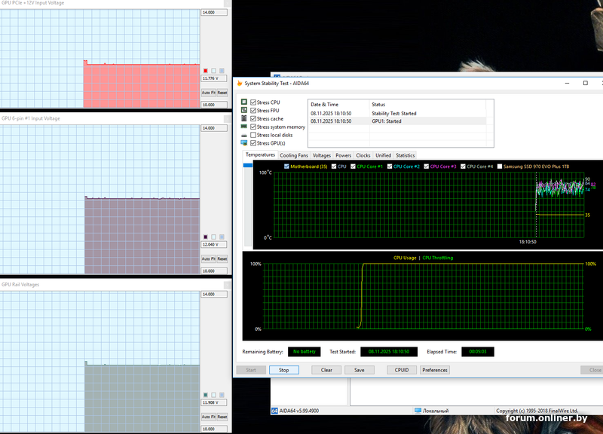The width and height of the screenshot is (603, 434).
Task: Open the Voltages tab
Action: tap(322, 155)
